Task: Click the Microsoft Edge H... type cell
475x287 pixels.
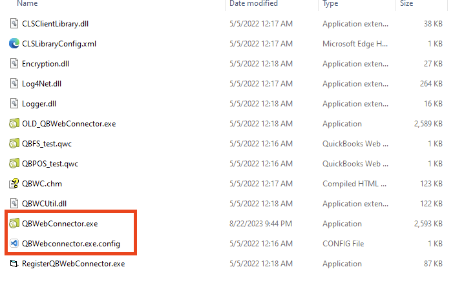Action: tap(355, 44)
